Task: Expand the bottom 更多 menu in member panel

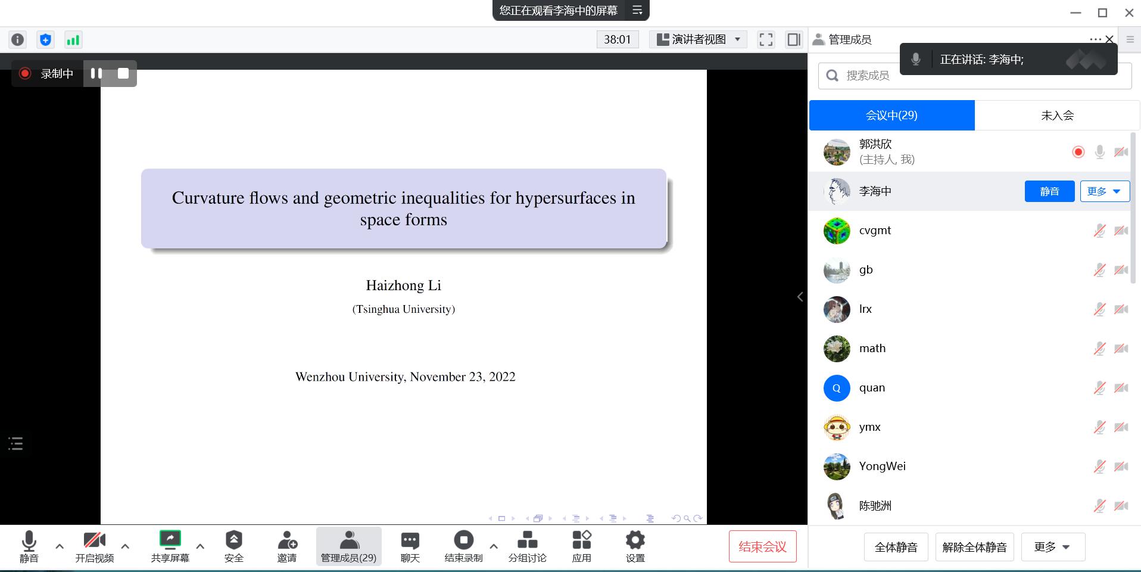Action: point(1052,547)
